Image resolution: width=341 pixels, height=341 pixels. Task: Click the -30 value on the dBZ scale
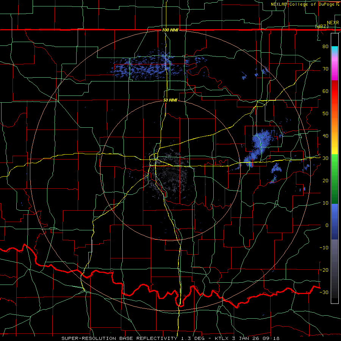[x=324, y=292]
